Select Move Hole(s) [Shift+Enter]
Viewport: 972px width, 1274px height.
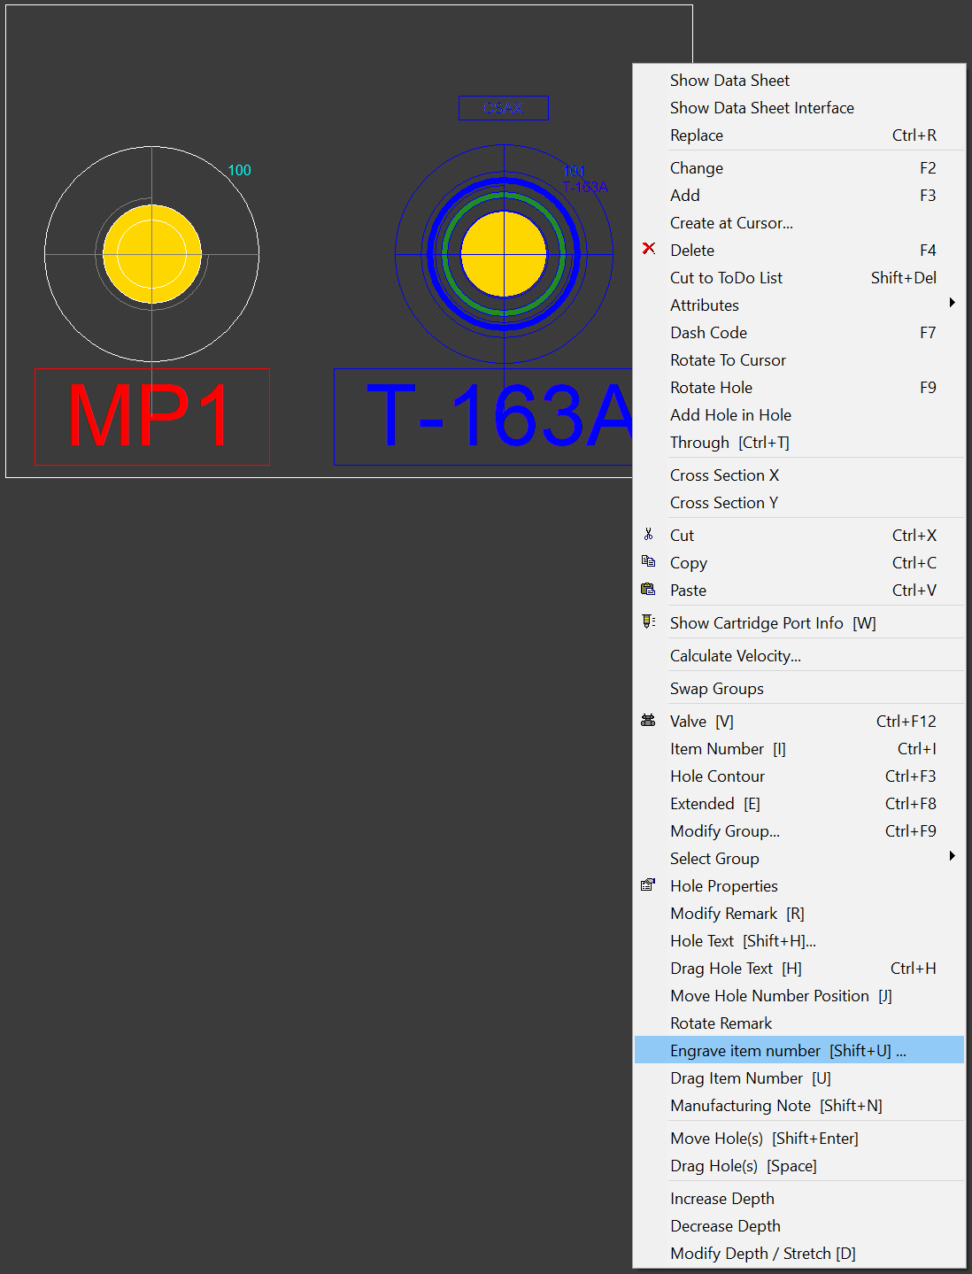click(799, 1139)
